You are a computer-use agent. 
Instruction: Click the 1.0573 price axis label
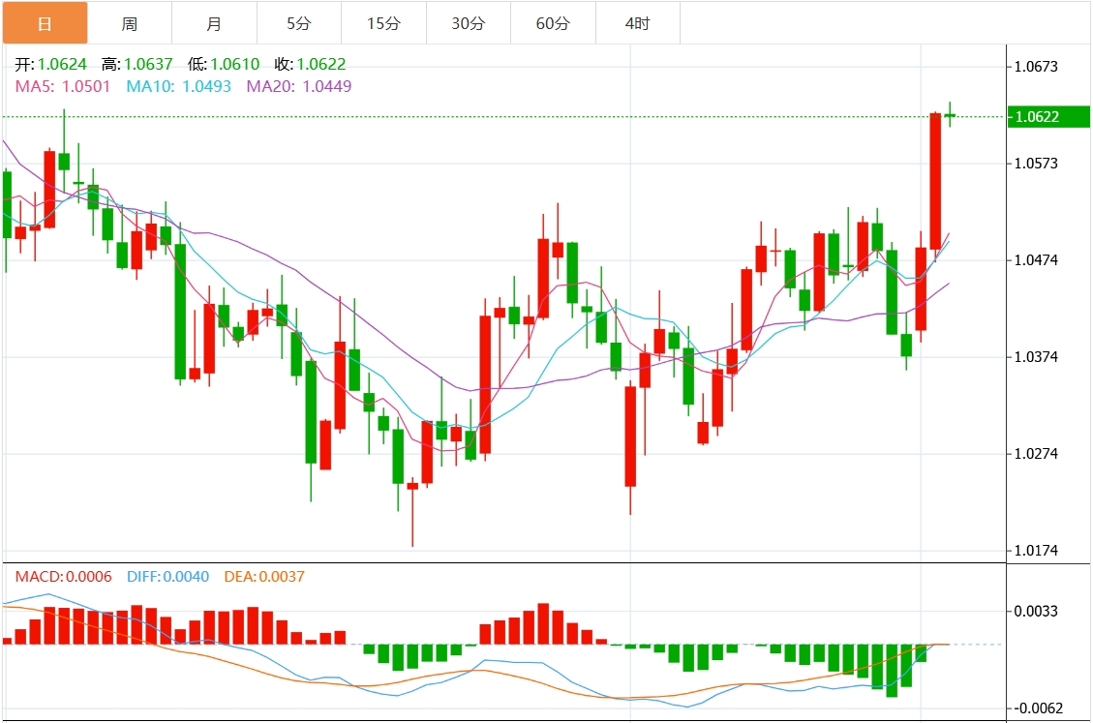(x=1036, y=164)
